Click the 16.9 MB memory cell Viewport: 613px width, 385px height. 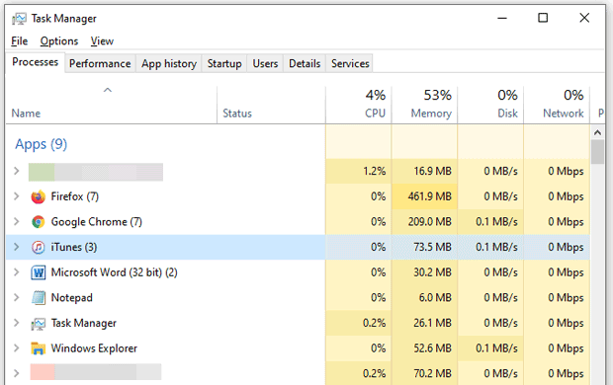tap(424, 171)
